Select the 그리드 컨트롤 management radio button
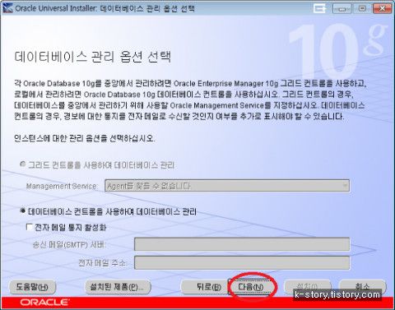Screen dimensions: 395x310 [x=23, y=164]
